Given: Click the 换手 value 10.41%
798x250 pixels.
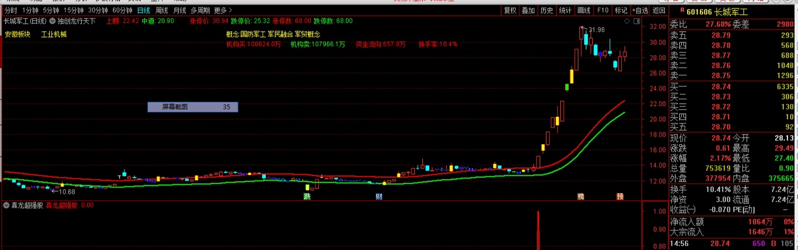Looking at the screenshot, I should [x=718, y=189].
